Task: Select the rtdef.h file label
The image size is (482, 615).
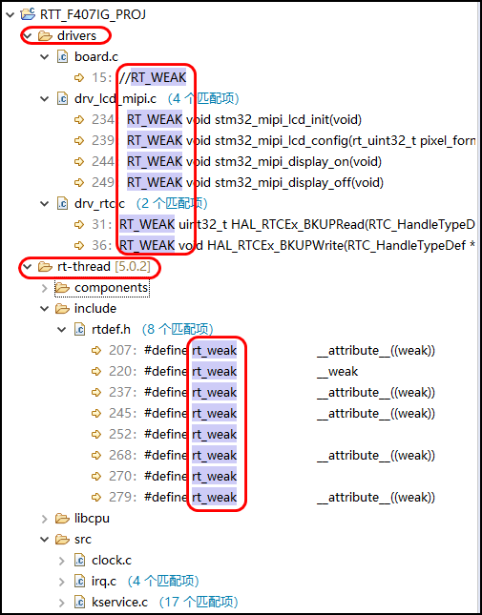Action: 111,330
